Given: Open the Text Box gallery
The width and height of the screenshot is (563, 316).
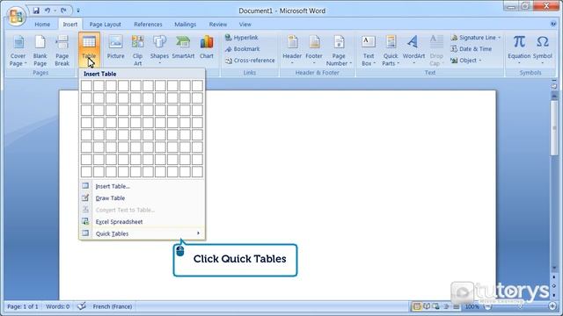Looking at the screenshot, I should coord(369,51).
